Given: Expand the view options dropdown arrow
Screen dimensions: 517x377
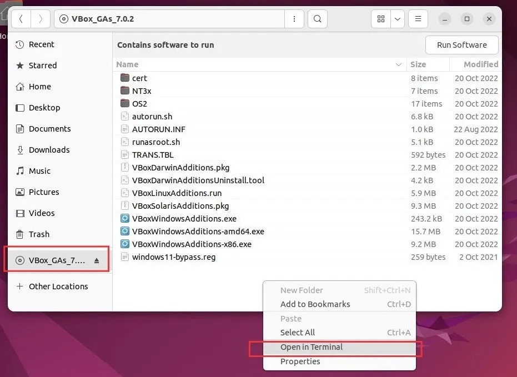Looking at the screenshot, I should (x=398, y=19).
